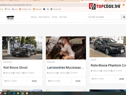Click the Abarth brand label

coord(93,60)
